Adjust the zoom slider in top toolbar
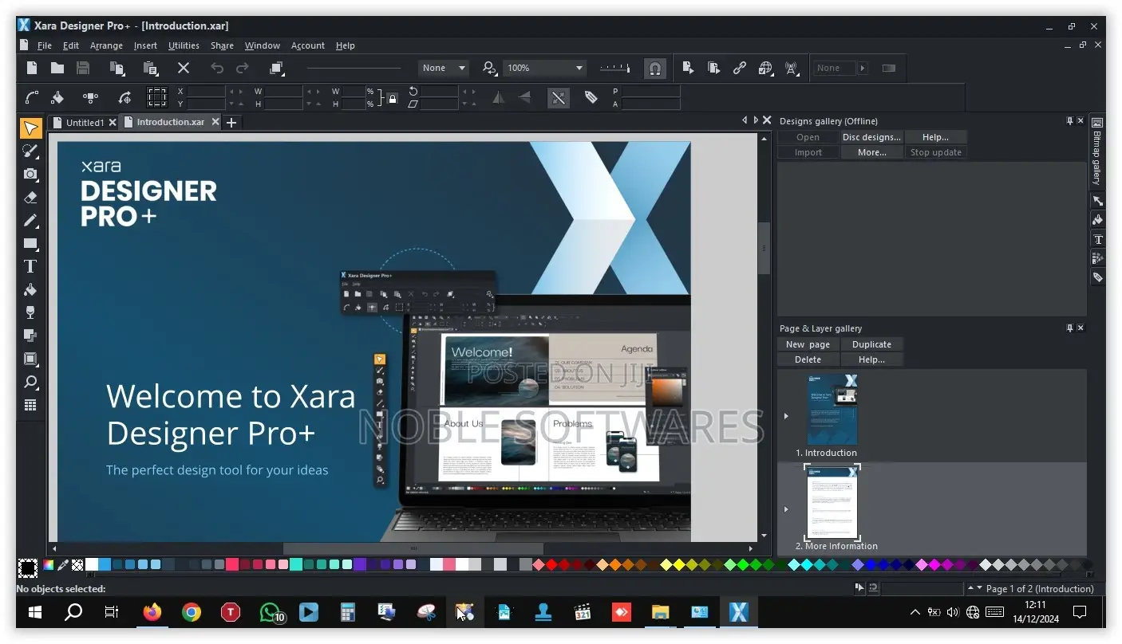Screen dimensions: 1122x644 tap(614, 69)
